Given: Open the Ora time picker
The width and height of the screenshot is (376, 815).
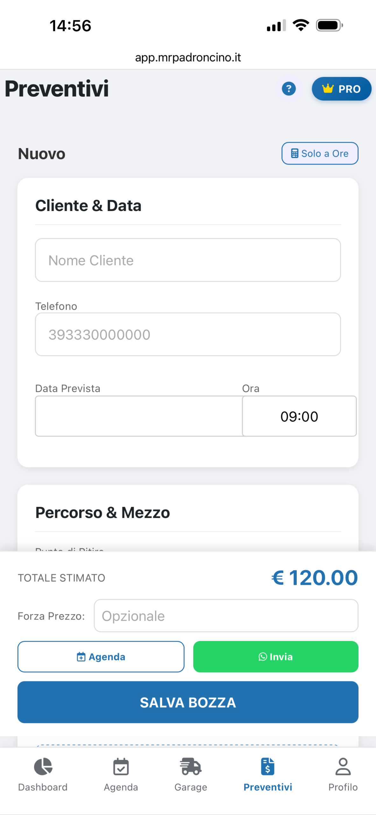Looking at the screenshot, I should click(299, 416).
